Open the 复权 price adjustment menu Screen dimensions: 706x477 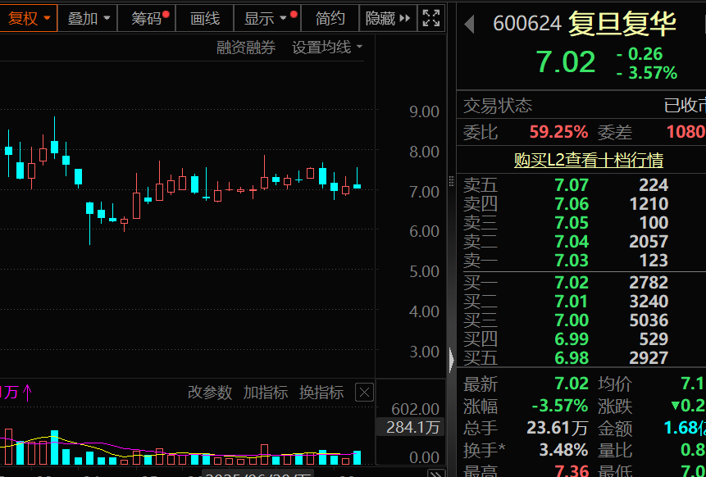coord(29,18)
